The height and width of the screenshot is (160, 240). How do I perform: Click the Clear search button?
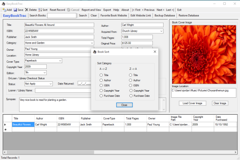point(94,16)
